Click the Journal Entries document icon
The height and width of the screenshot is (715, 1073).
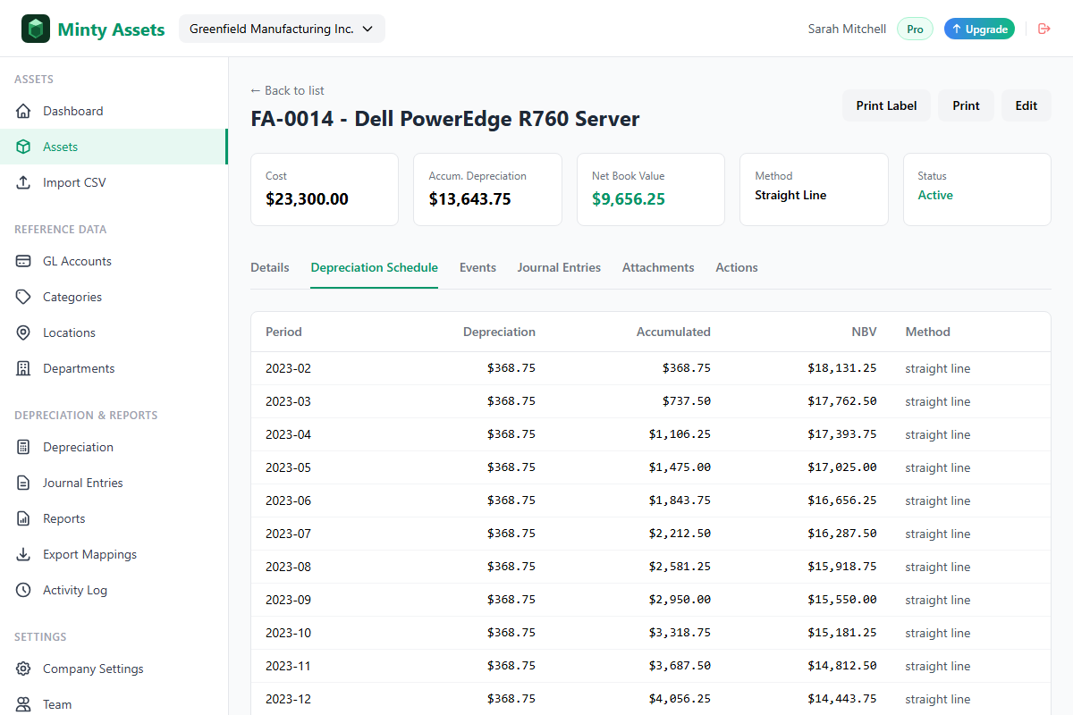pyautogui.click(x=24, y=483)
